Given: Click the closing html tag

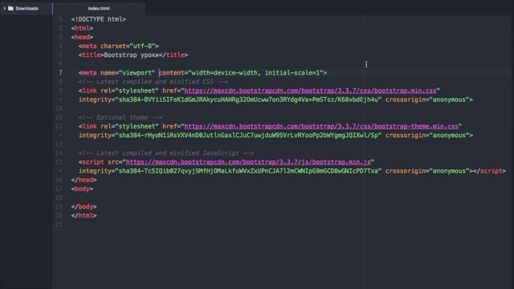Looking at the screenshot, I should [x=84, y=216].
